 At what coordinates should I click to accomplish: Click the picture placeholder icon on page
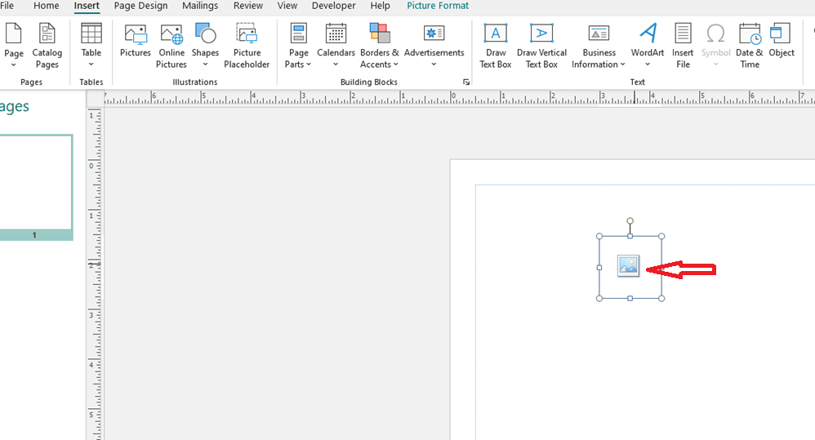coord(628,266)
